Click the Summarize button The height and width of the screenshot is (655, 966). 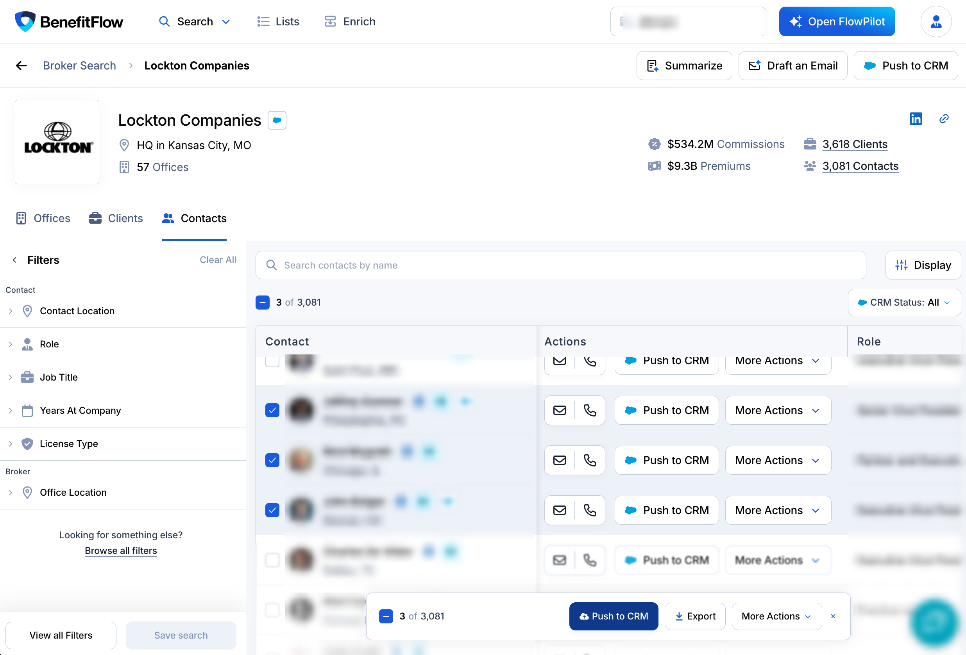(684, 66)
